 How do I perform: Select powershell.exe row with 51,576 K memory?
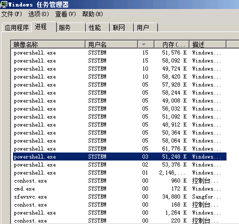[x=119, y=52]
